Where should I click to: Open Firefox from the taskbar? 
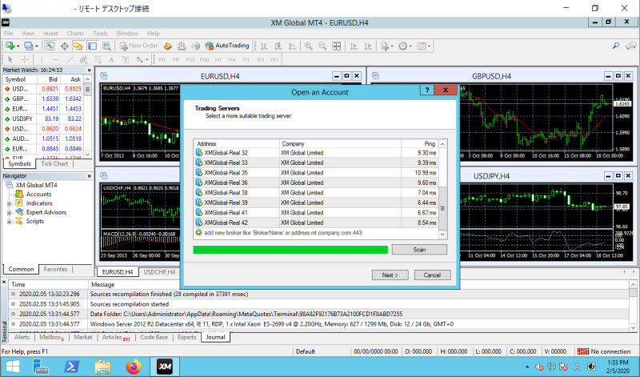[x=133, y=367]
